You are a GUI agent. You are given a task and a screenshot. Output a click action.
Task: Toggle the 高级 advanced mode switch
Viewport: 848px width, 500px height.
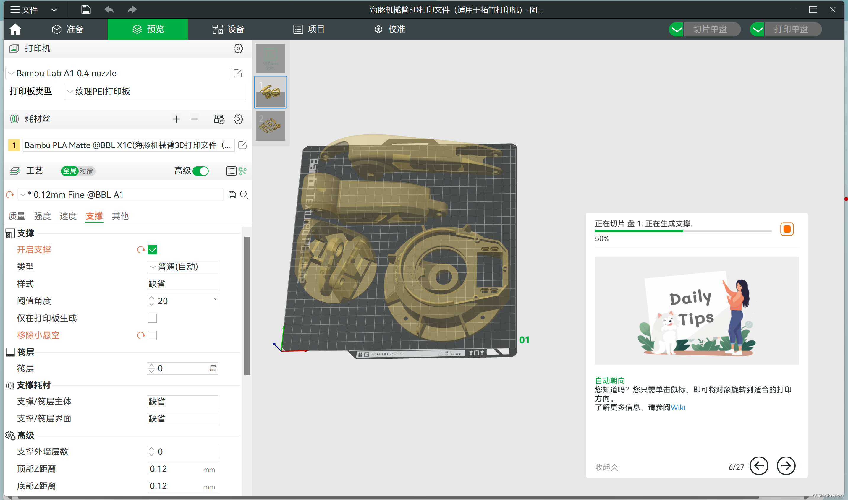click(201, 171)
